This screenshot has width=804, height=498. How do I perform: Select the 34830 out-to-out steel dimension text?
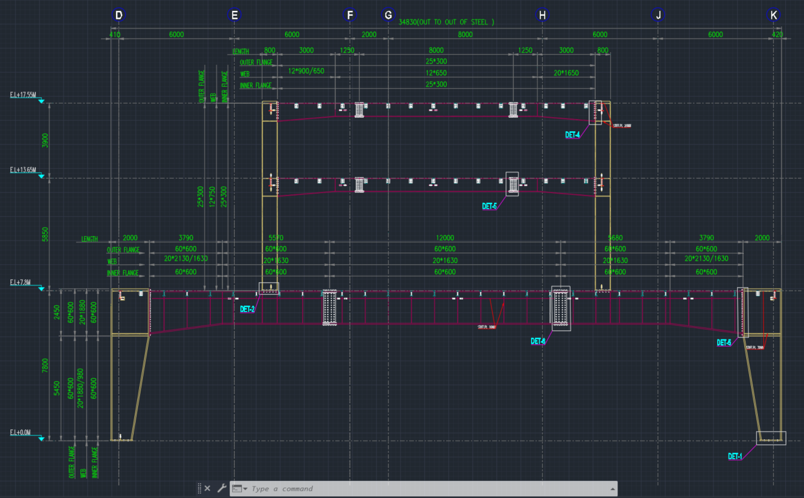point(446,22)
